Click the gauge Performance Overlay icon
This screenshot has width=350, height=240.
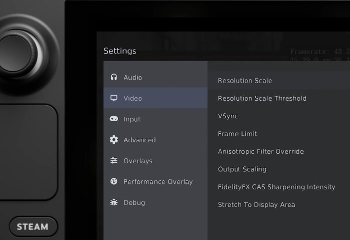(x=114, y=181)
